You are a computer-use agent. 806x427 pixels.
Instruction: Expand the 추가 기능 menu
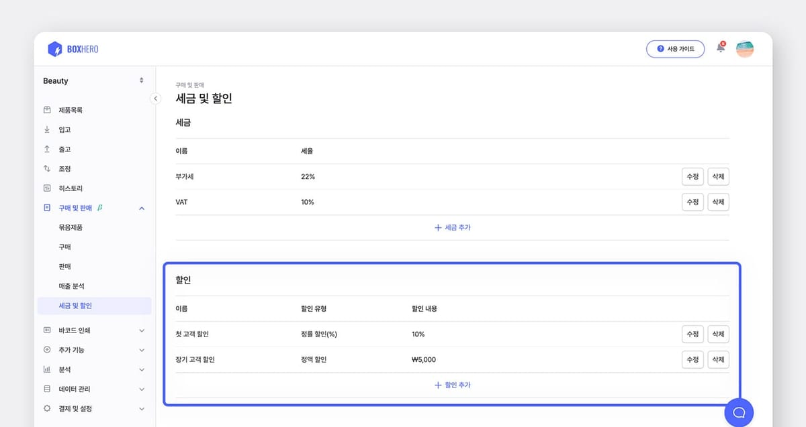pos(141,350)
